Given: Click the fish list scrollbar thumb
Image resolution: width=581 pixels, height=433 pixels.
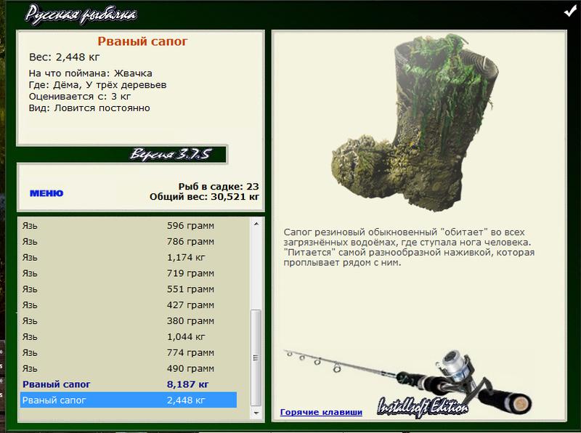Looking at the screenshot, I should [x=256, y=357].
